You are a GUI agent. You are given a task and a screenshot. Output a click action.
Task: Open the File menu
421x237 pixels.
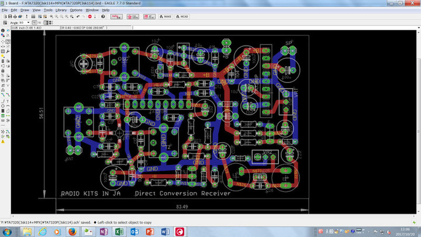pos(5,10)
